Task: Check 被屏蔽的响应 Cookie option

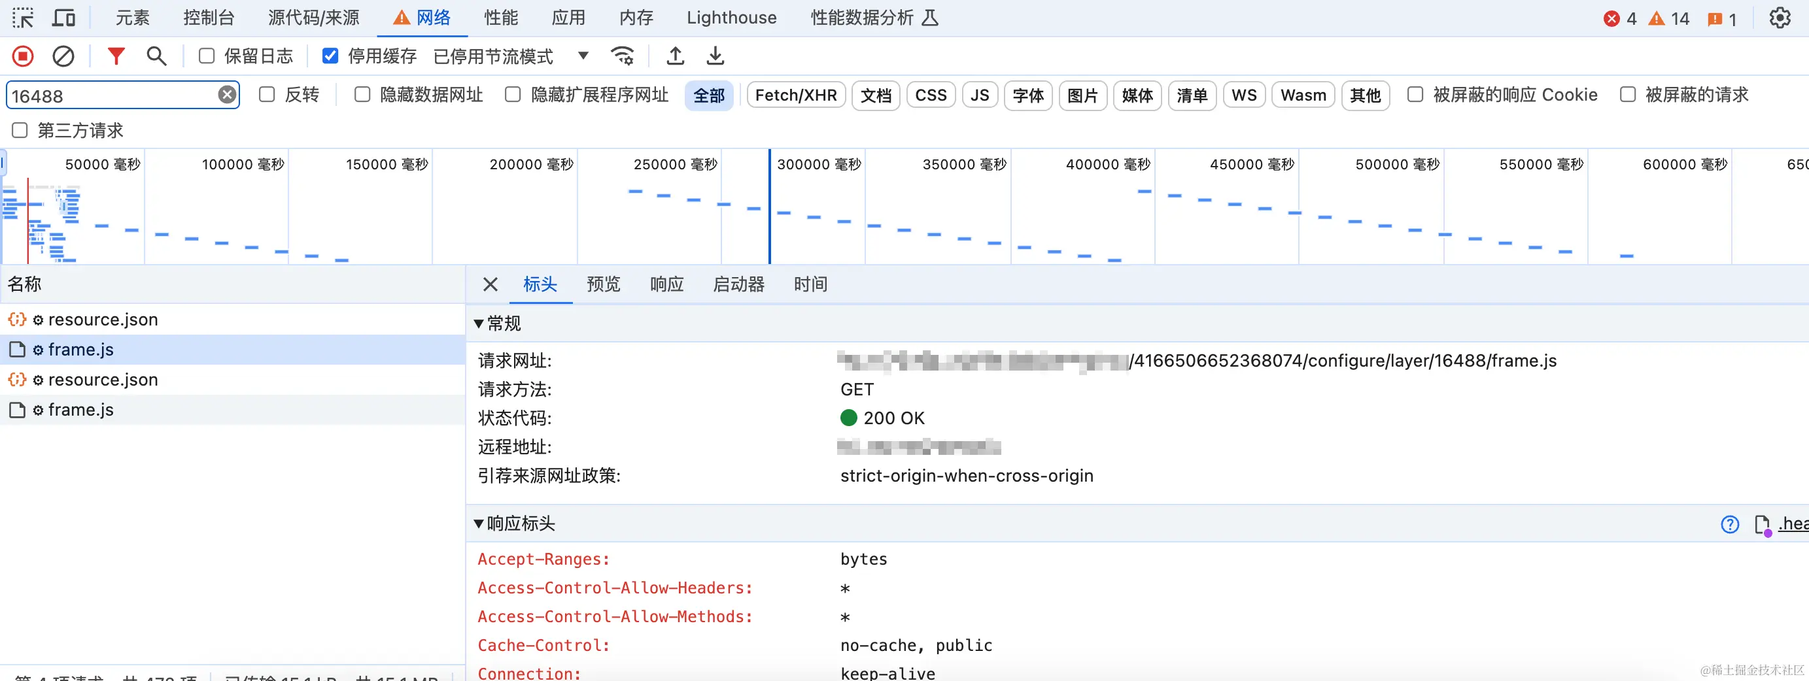Action: pyautogui.click(x=1416, y=95)
